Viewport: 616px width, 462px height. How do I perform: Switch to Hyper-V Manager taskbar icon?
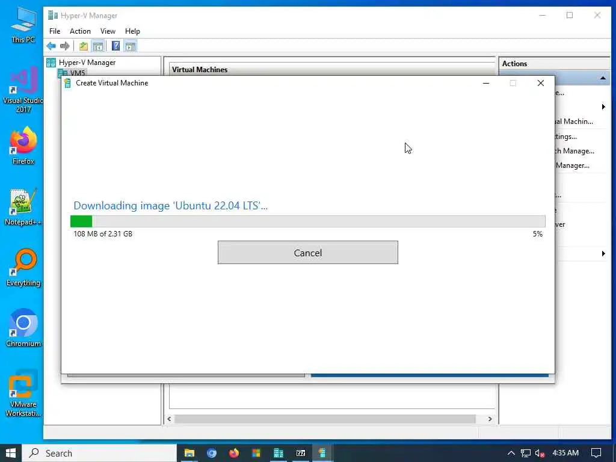click(279, 453)
